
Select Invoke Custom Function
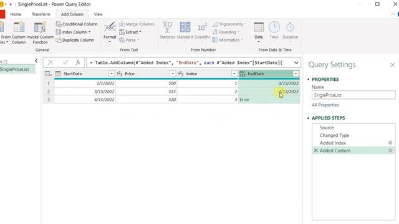click(x=40, y=33)
